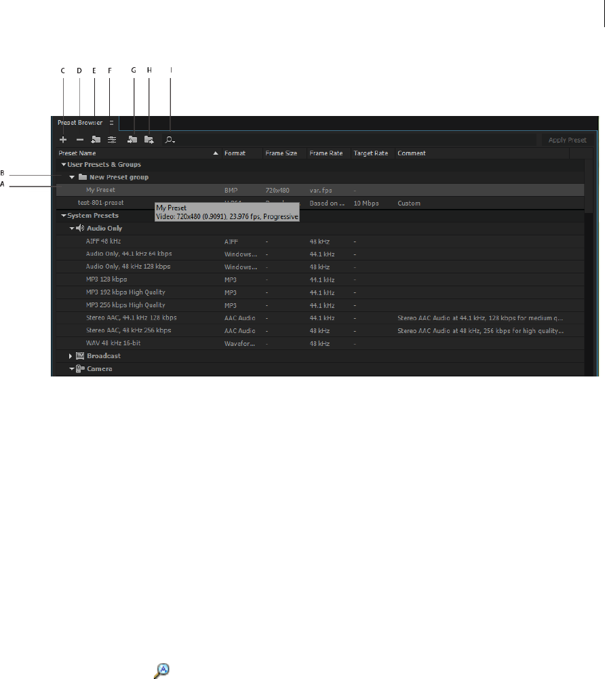Viewport: 605px width, 679px height.
Task: Click the Wavefor... format cell
Action: (x=239, y=344)
